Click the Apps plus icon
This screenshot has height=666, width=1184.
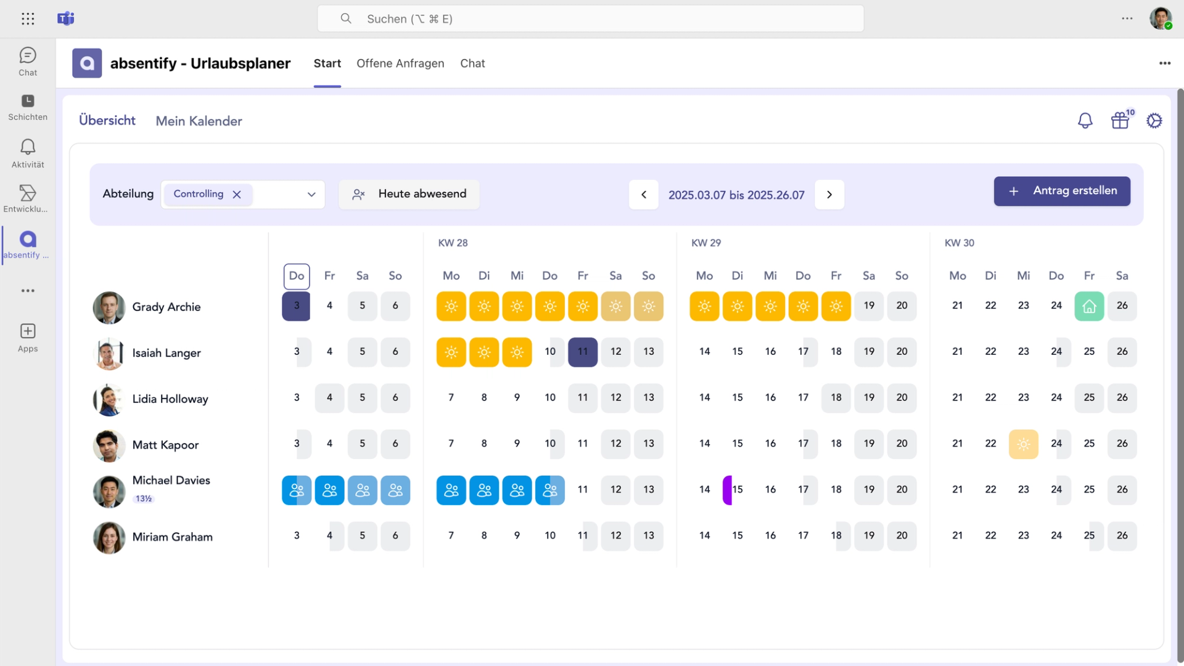click(28, 331)
